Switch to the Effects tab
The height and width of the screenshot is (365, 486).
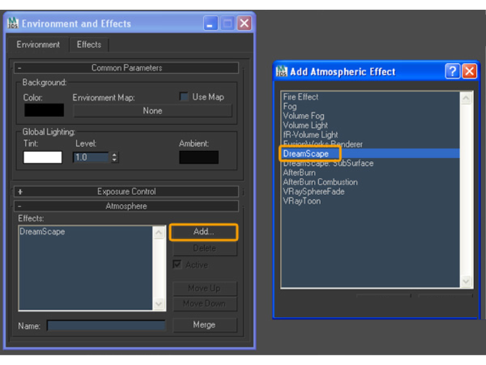point(89,44)
